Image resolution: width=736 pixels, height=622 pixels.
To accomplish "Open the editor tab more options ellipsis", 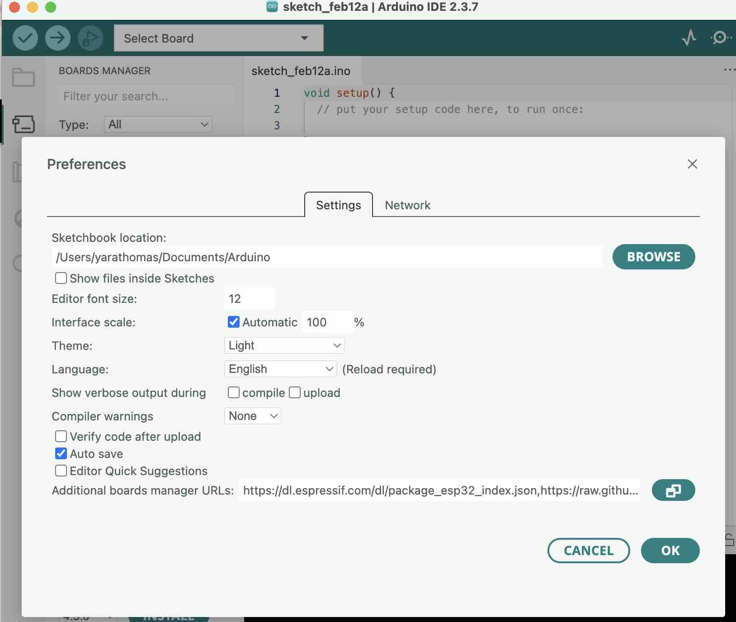I will click(729, 70).
